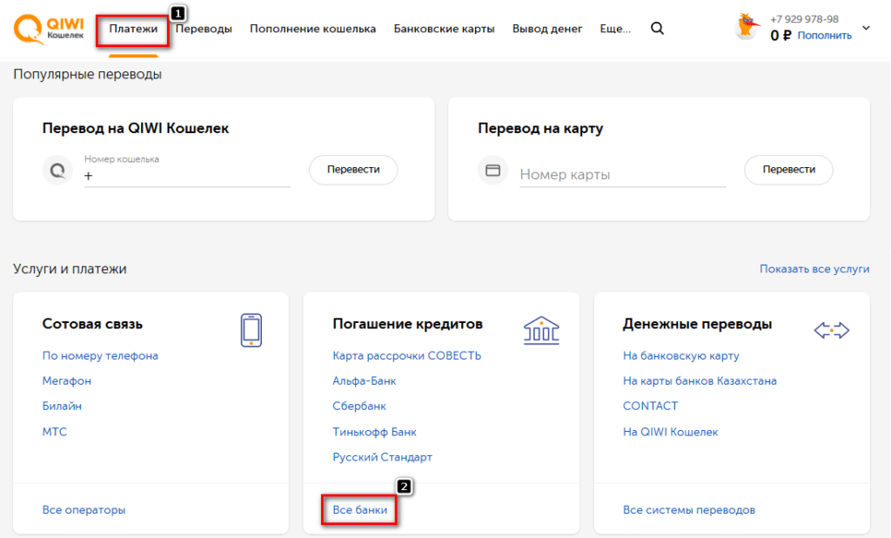
Task: Choose Альфа-Банк credit repayment
Action: pos(365,381)
